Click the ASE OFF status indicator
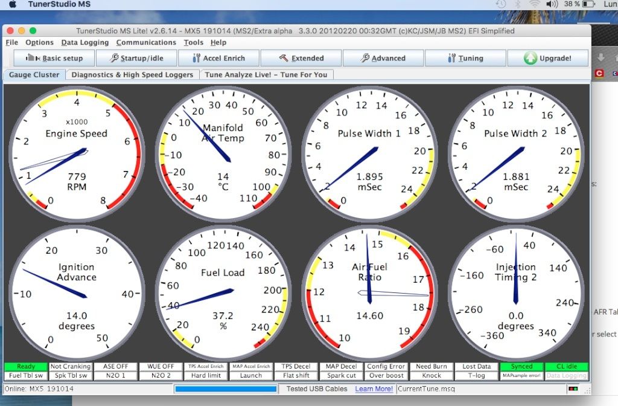 click(x=115, y=367)
